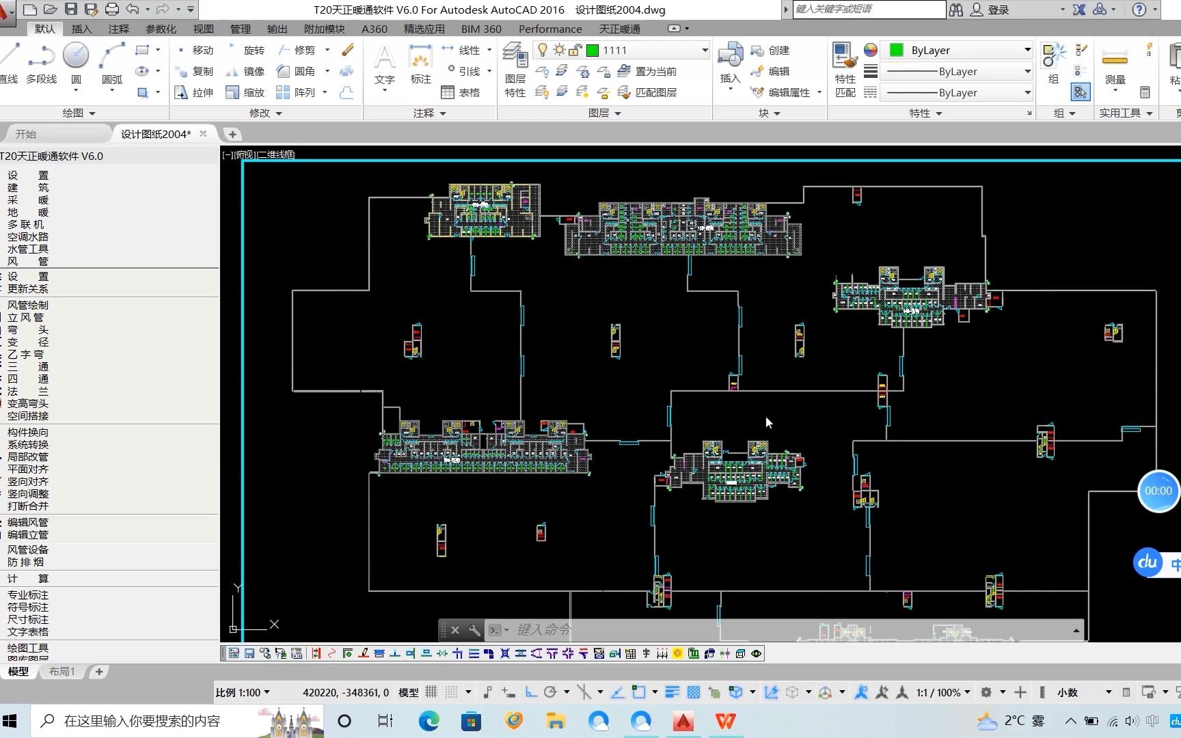The width and height of the screenshot is (1181, 738).
Task: Open the layer name dropdown showing 1111
Action: point(705,50)
